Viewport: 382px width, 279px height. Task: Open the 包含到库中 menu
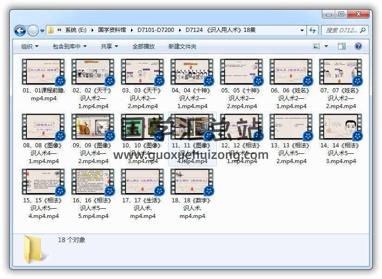tap(69, 46)
